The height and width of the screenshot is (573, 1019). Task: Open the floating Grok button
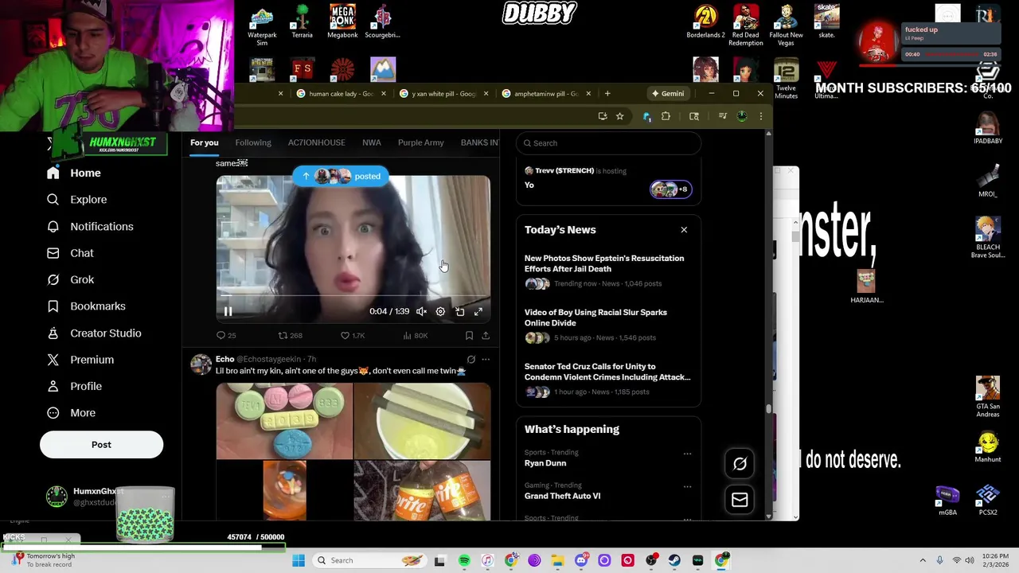[740, 464]
